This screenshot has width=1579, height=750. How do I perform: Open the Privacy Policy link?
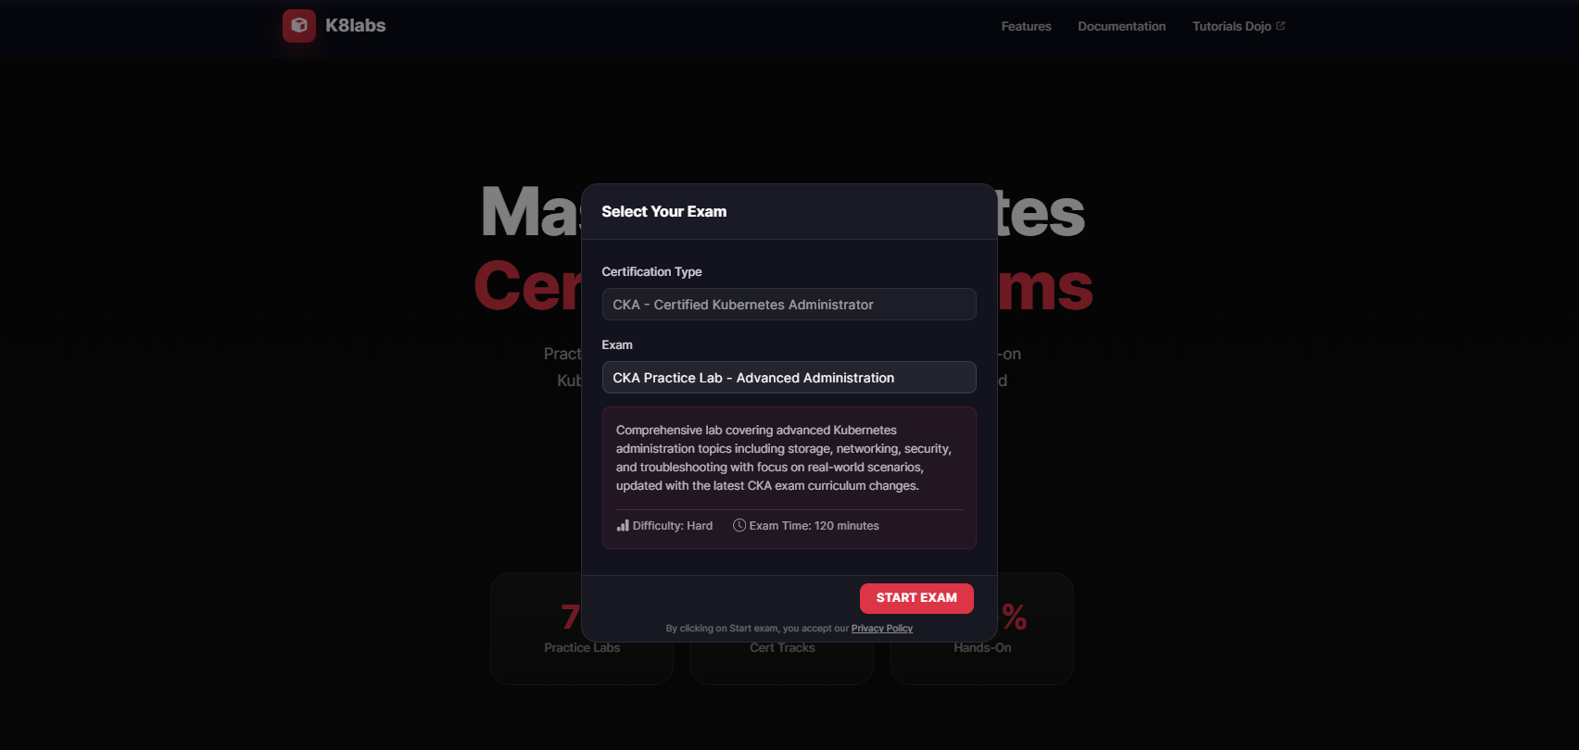(881, 629)
